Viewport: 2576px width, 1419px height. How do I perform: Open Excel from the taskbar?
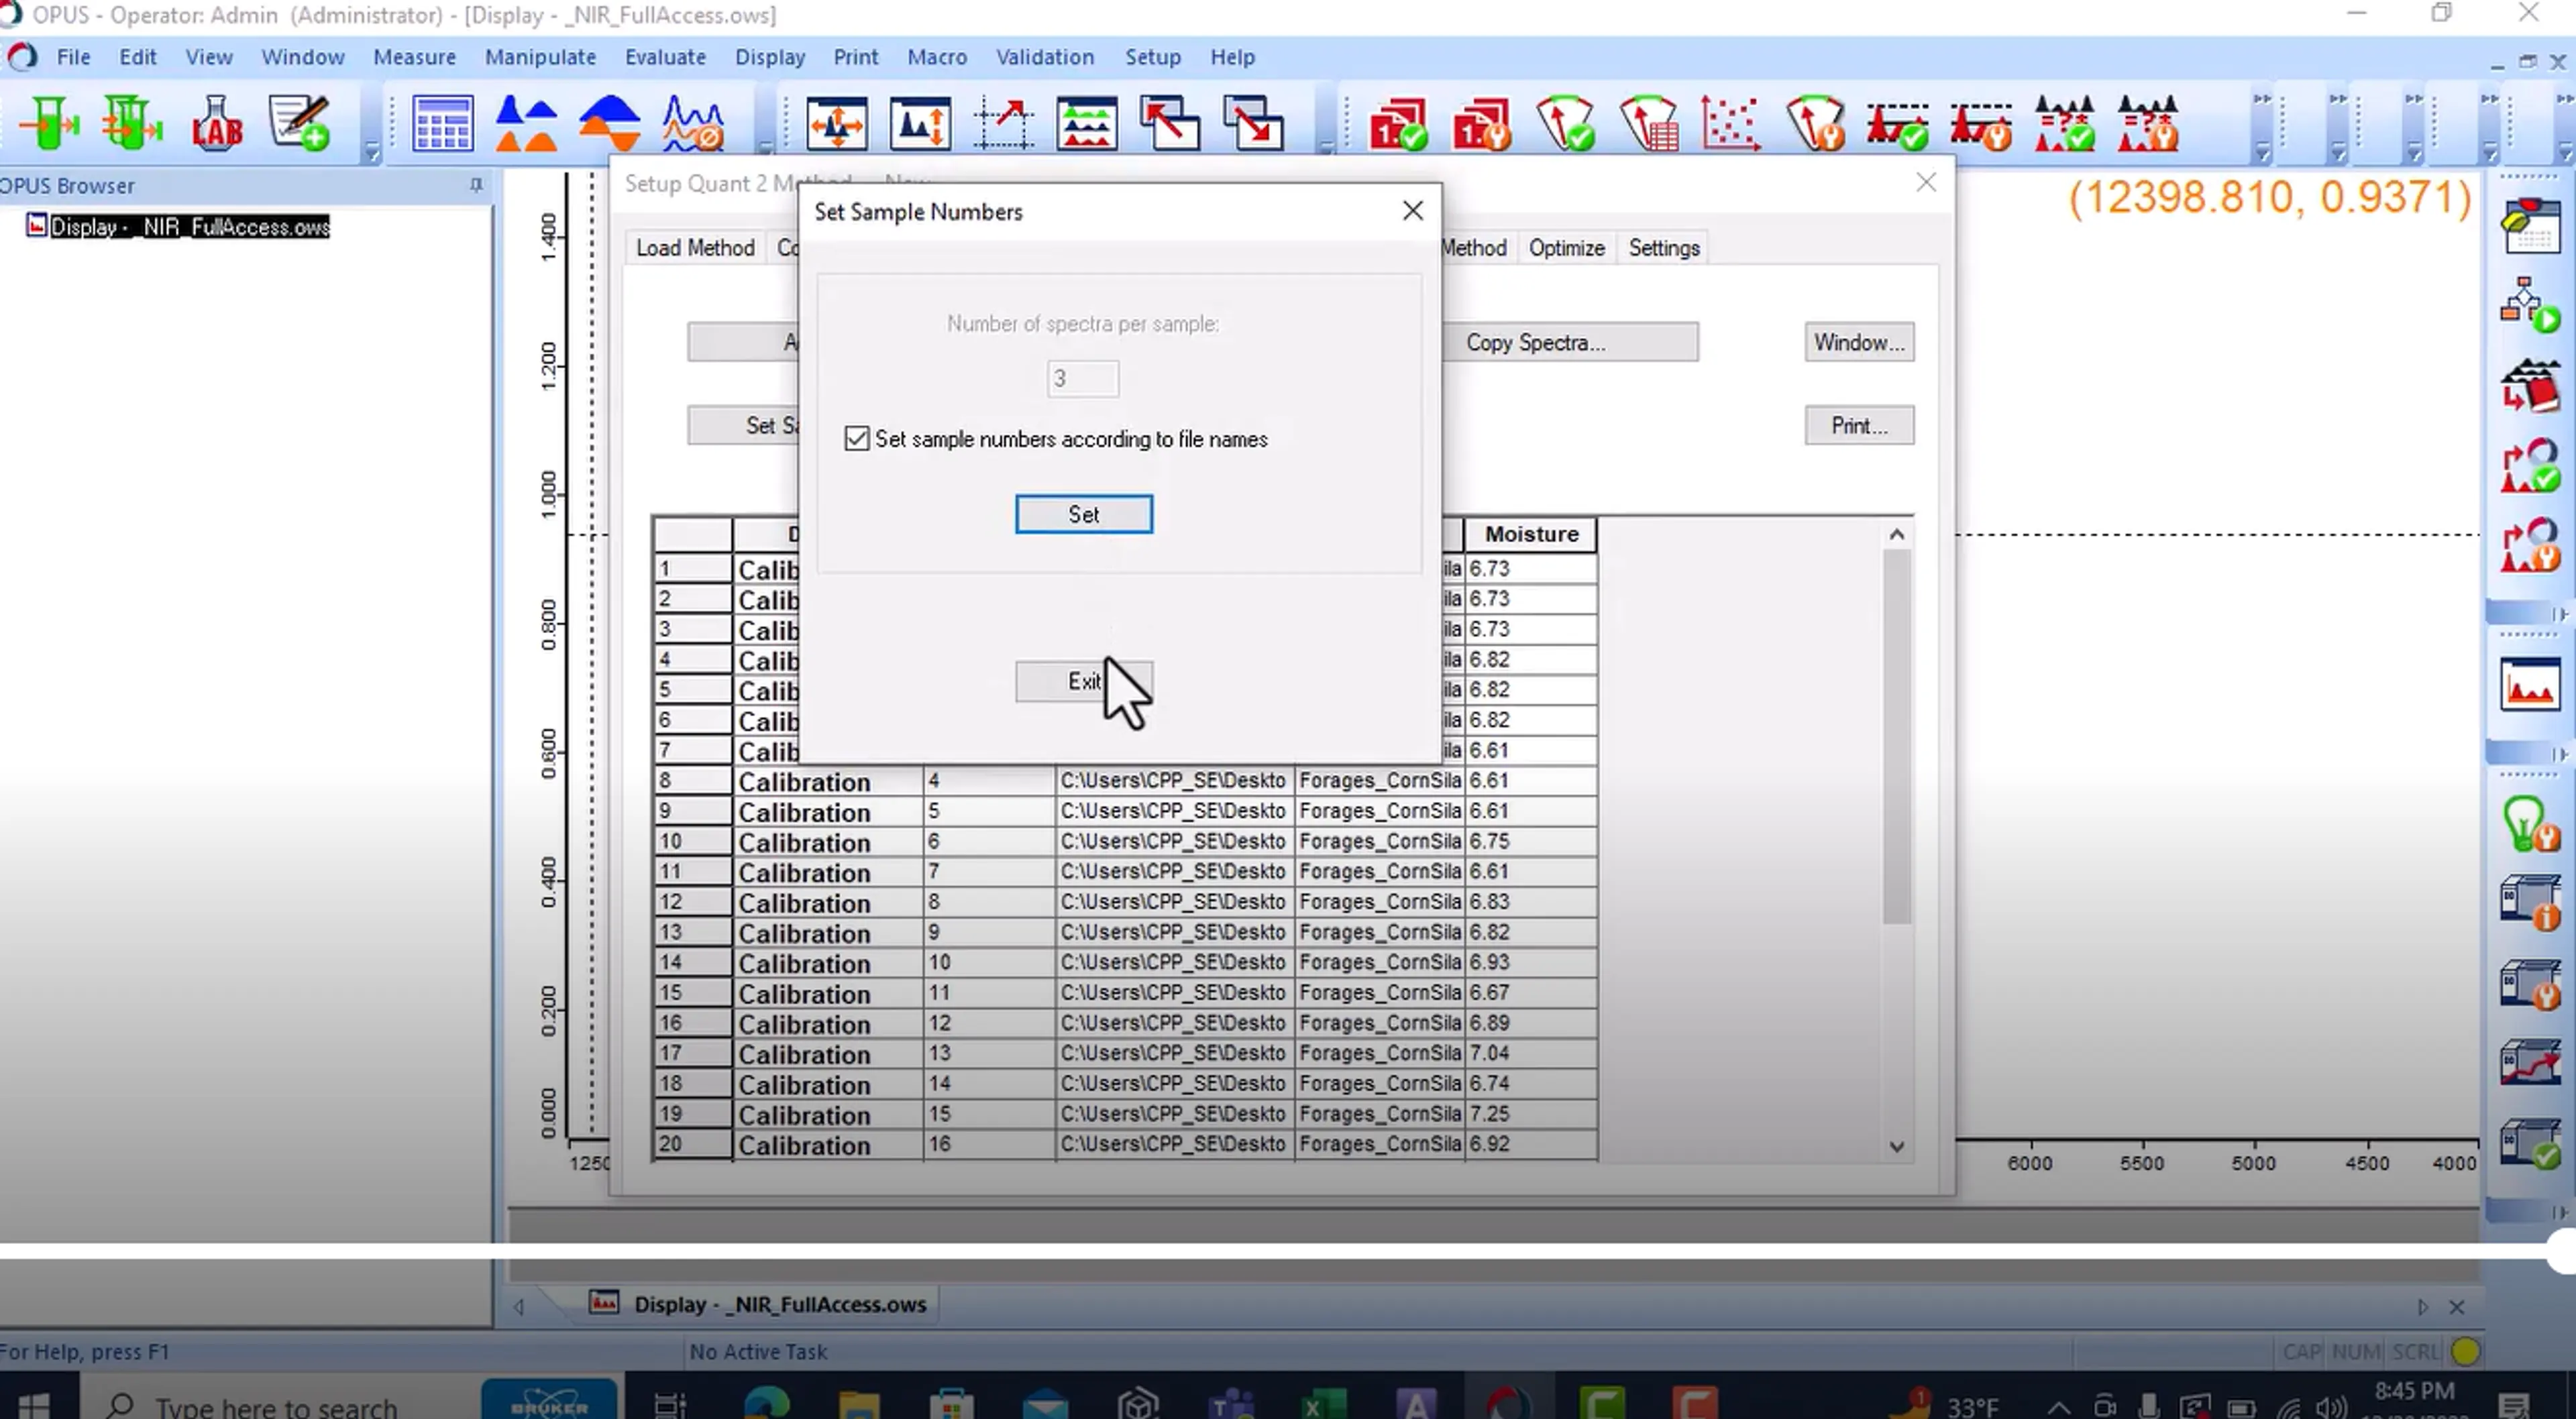click(x=1324, y=1405)
